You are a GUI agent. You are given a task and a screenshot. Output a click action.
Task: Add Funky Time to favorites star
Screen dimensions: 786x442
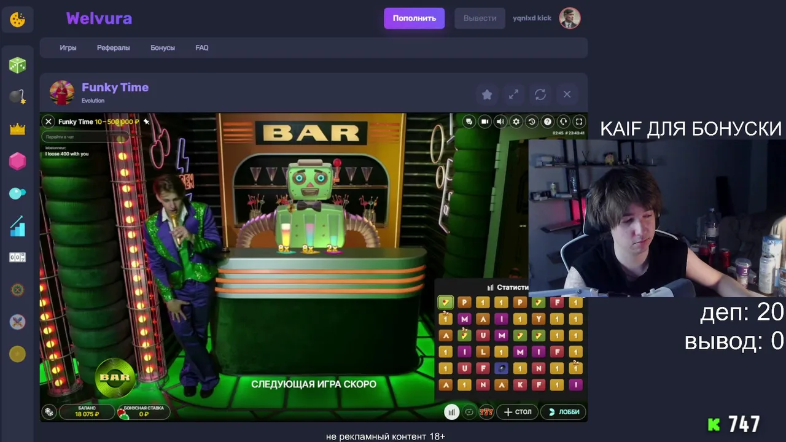click(487, 95)
